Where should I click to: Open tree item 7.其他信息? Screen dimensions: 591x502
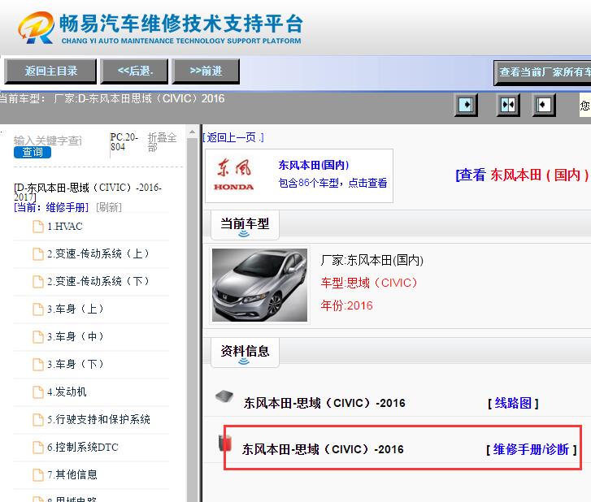point(72,475)
